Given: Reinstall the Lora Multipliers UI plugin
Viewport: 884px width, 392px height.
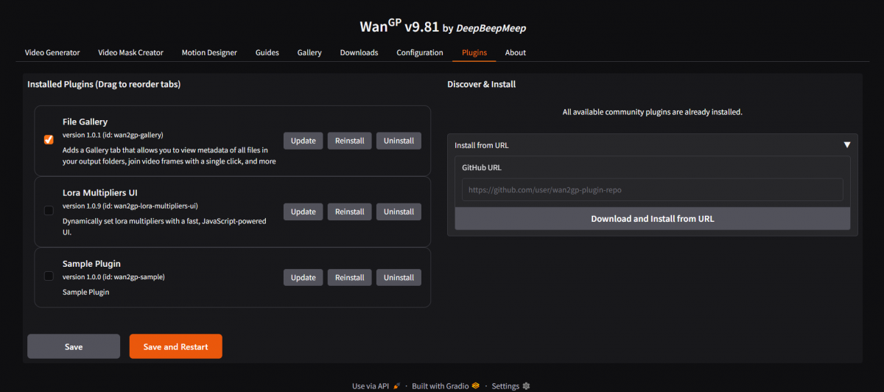Looking at the screenshot, I should point(349,211).
